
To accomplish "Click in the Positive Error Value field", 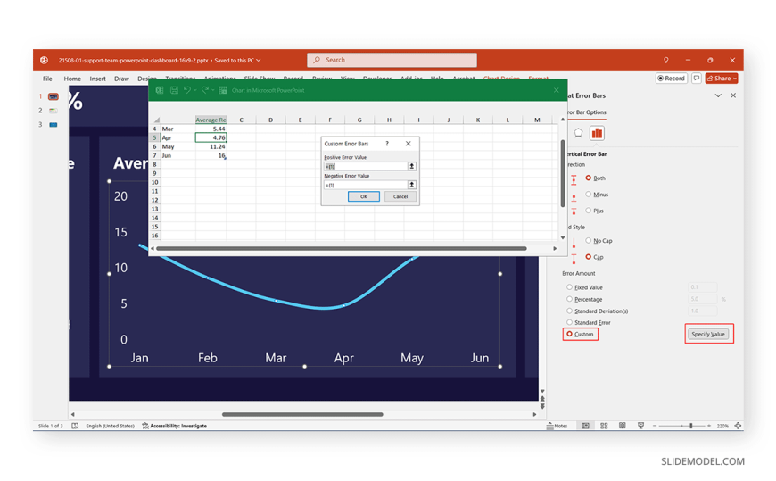I will pos(366,166).
